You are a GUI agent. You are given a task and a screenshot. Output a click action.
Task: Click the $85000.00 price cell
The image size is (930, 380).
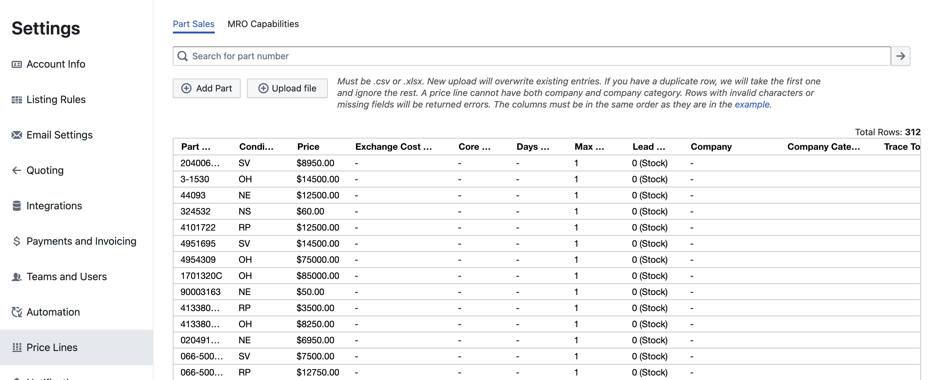click(x=318, y=276)
